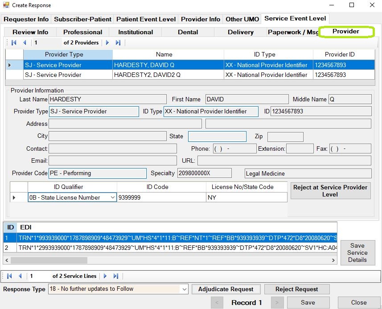
Task: Switch to Review Info sub-tab
Action: [30, 32]
